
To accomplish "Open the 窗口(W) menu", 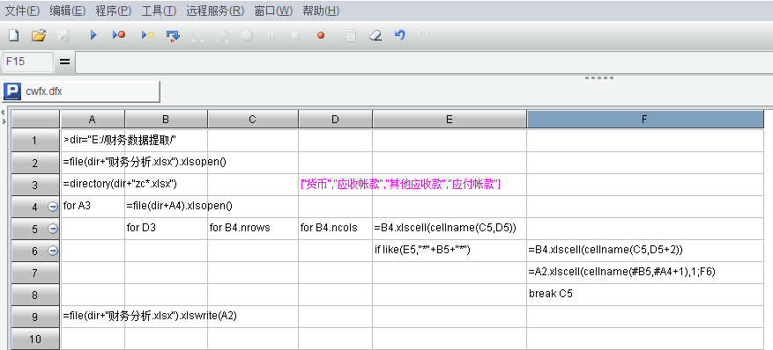I will (273, 11).
